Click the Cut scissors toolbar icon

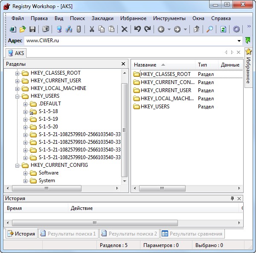click(x=92, y=29)
